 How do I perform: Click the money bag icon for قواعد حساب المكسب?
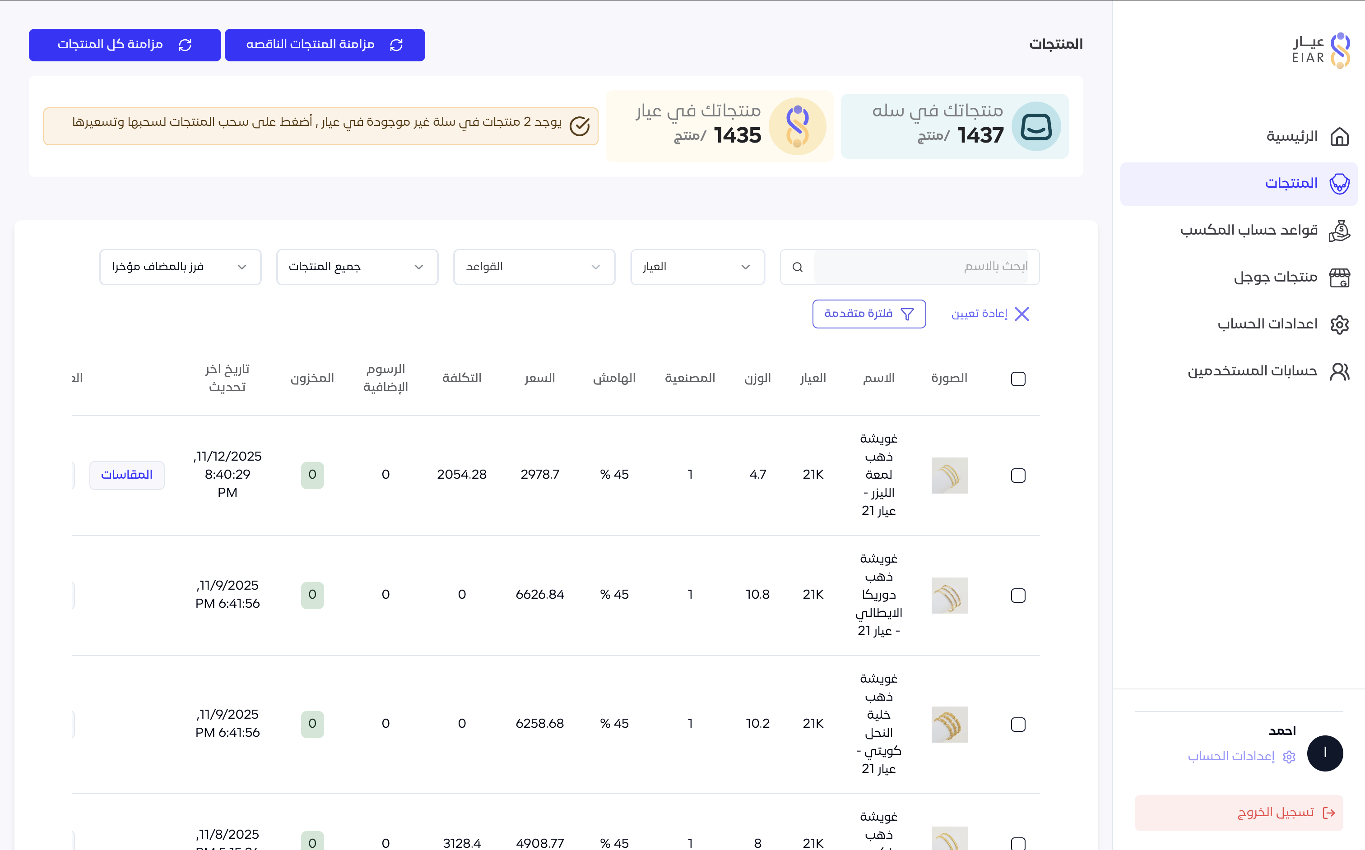coord(1339,231)
